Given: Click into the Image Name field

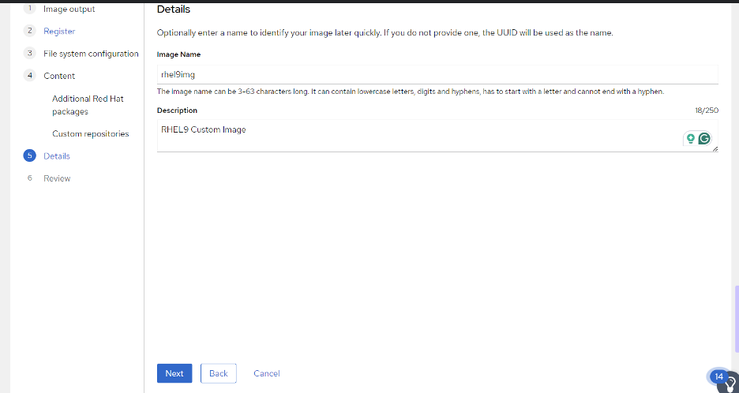Looking at the screenshot, I should 437,74.
